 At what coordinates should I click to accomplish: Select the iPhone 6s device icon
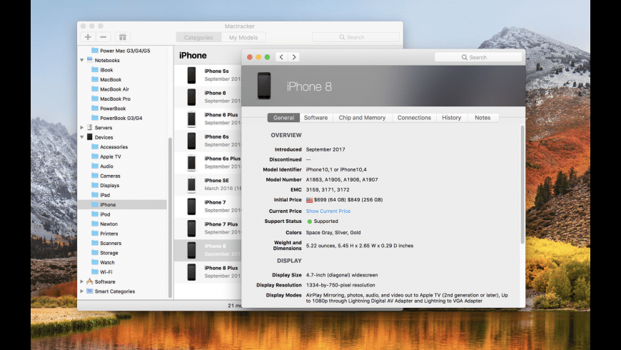click(192, 140)
